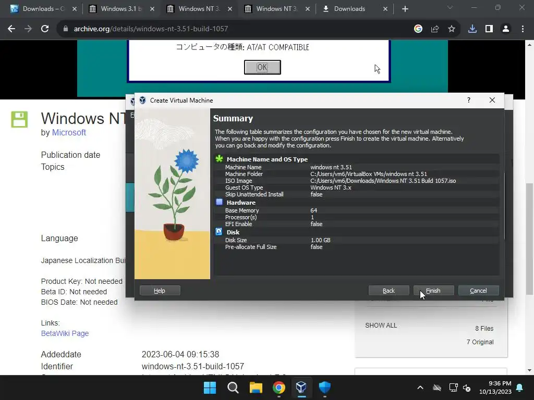Click the Disk Size value 1.00 GB
The image size is (534, 400).
tap(321, 240)
